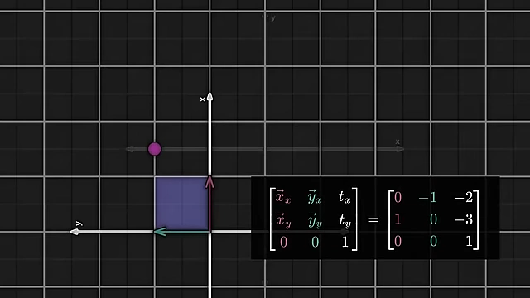The width and height of the screenshot is (530, 298).
Task: Click the green leftward arrow head
Action: pos(160,232)
